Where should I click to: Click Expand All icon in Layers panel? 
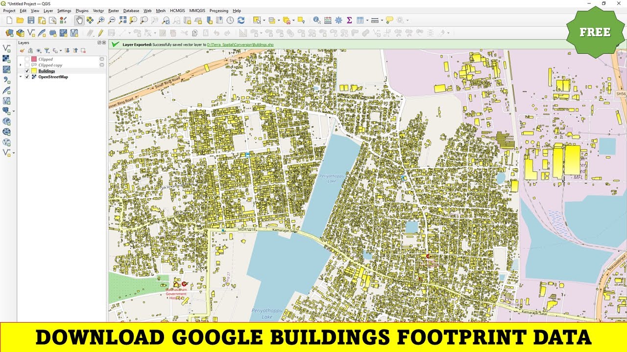click(x=67, y=50)
